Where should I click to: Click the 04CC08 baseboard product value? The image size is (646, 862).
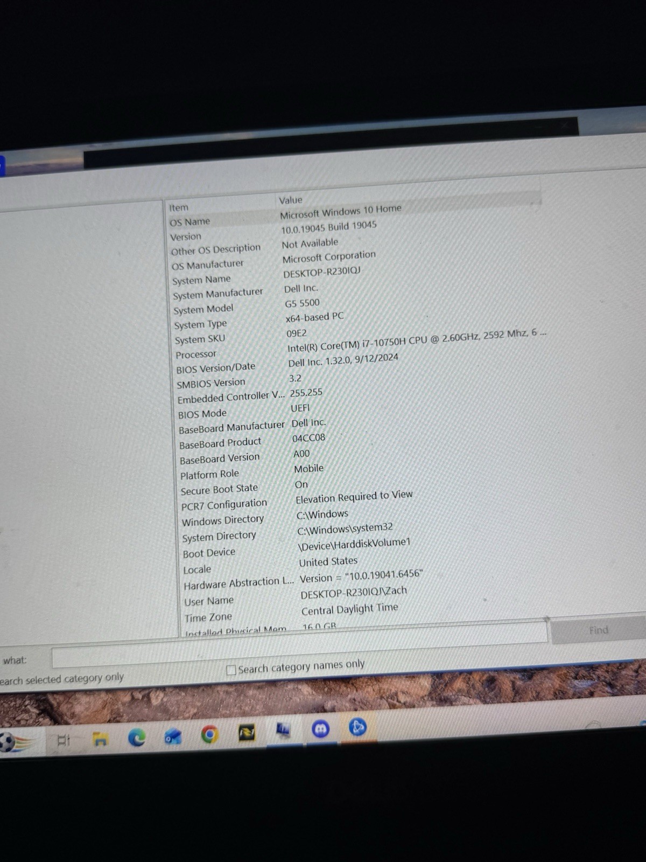click(308, 438)
